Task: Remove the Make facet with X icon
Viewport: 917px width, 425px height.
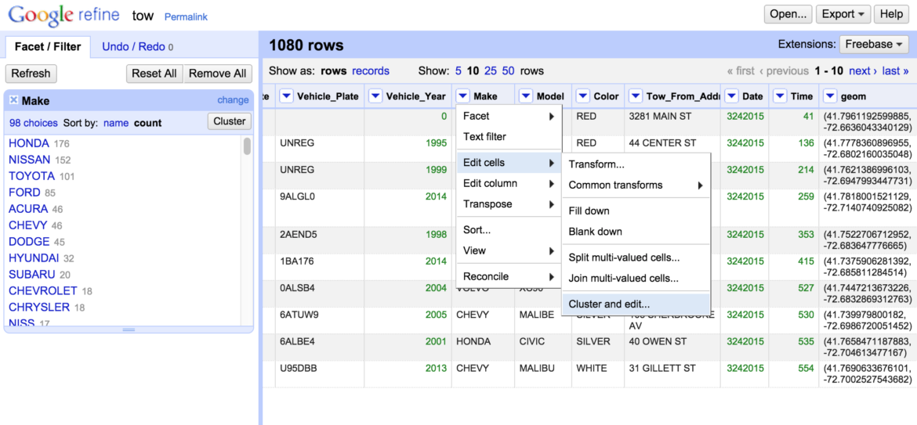Action: tap(14, 100)
